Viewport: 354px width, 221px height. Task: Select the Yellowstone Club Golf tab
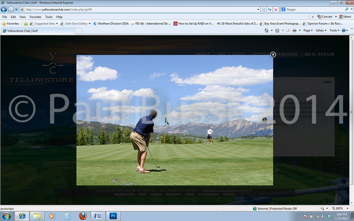pos(38,31)
